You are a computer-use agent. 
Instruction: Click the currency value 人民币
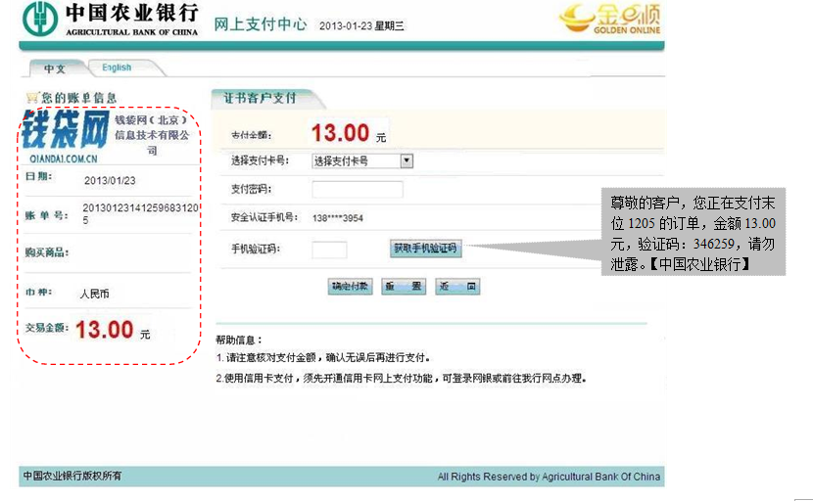point(94,294)
